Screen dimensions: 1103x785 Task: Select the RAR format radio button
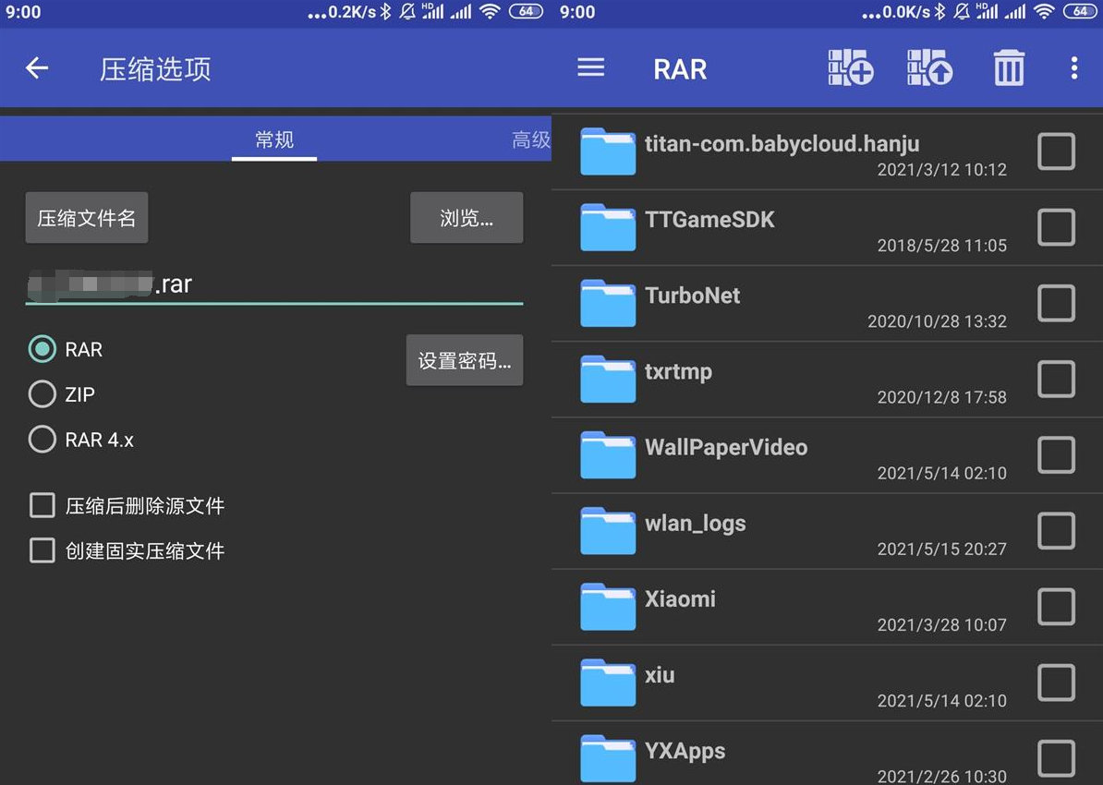(42, 349)
